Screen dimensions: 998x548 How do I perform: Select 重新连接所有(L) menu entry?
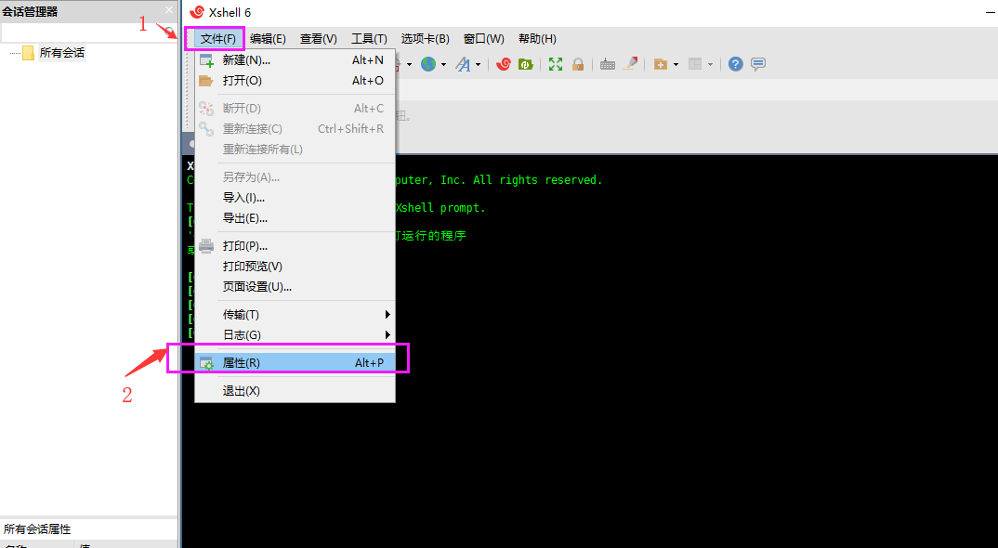pos(295,149)
